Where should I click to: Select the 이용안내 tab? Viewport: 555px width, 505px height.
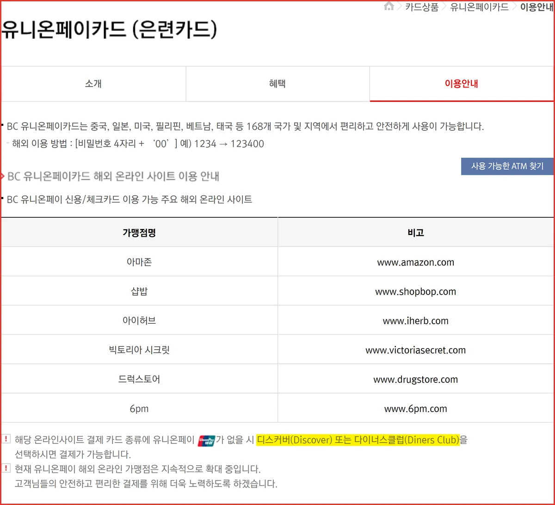[461, 84]
